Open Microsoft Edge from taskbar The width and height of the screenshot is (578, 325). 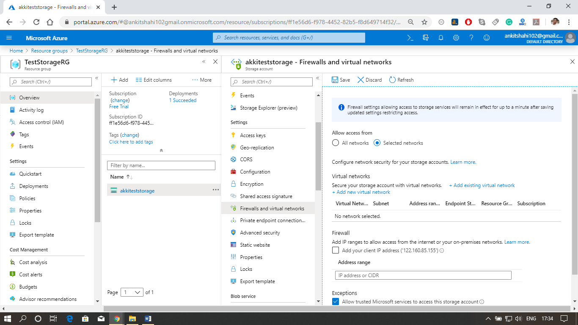(70, 318)
